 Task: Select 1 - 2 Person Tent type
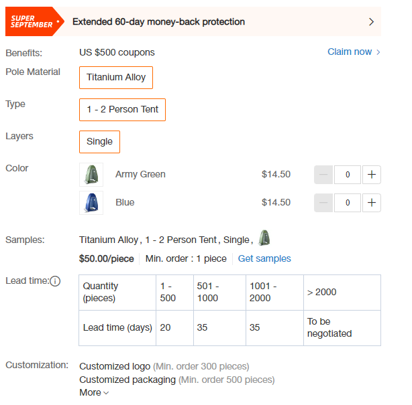pyautogui.click(x=122, y=110)
